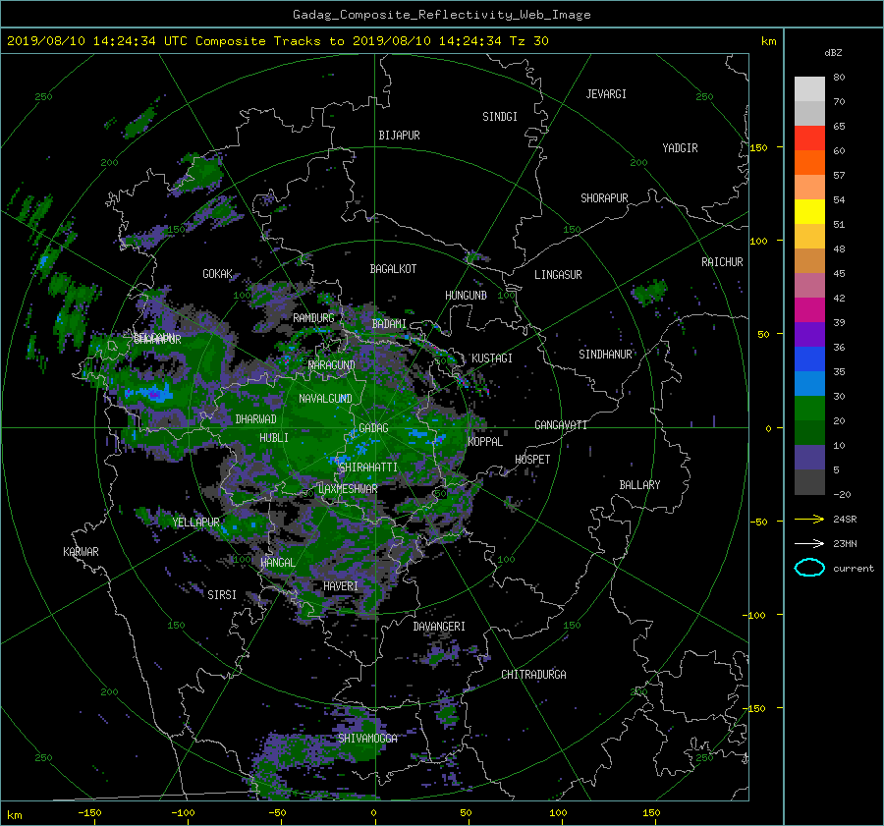The height and width of the screenshot is (826, 884).
Task: Select the -100 km right axis tick
Action: (756, 615)
